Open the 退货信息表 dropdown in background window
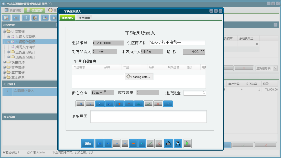The image size is (281, 158). (x=275, y=68)
